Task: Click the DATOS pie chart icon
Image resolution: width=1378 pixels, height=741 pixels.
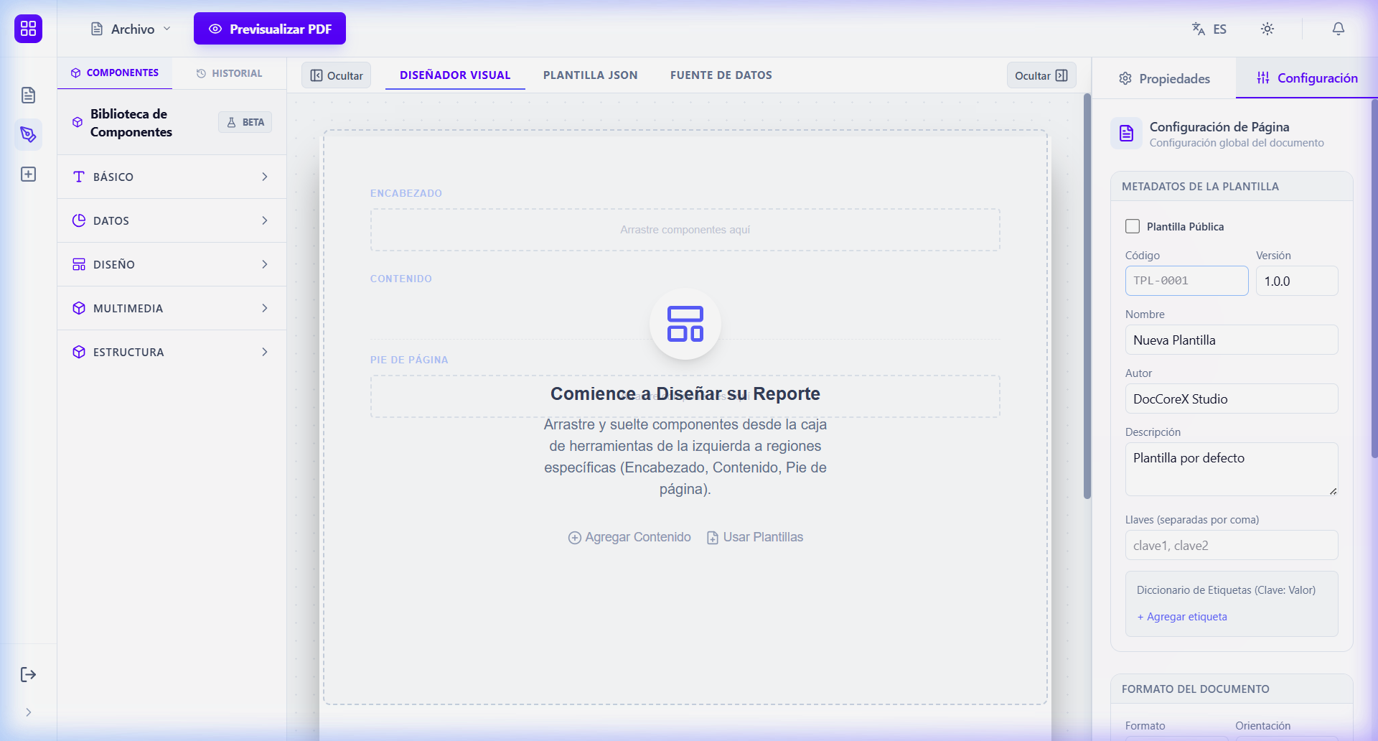Action: pos(79,220)
